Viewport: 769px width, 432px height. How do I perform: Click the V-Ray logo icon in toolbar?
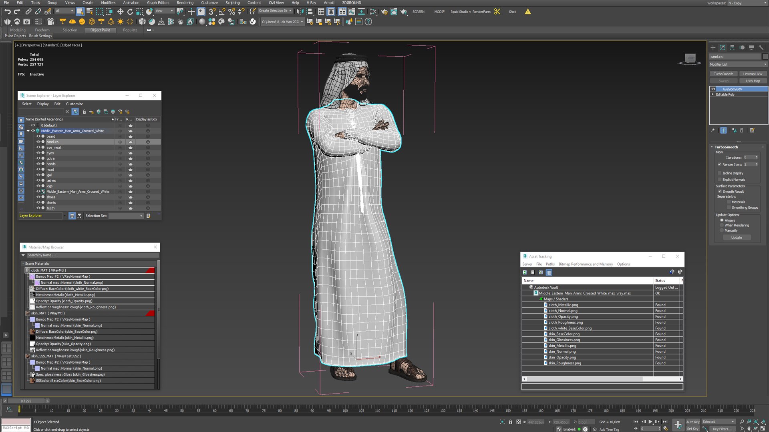253,22
